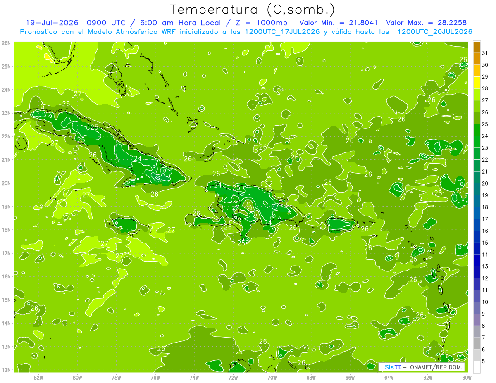Click the orange-brown swatch above legend 31
Viewport: 496px width, 383px height.
tap(477, 48)
